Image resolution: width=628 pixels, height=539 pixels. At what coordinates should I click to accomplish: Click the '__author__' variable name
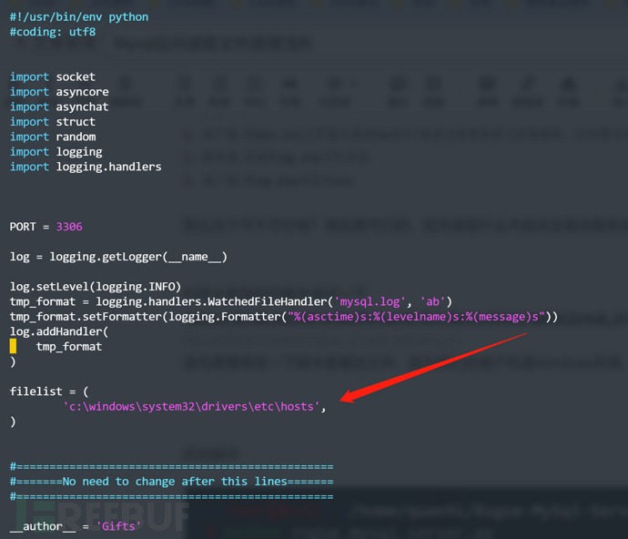coord(43,526)
